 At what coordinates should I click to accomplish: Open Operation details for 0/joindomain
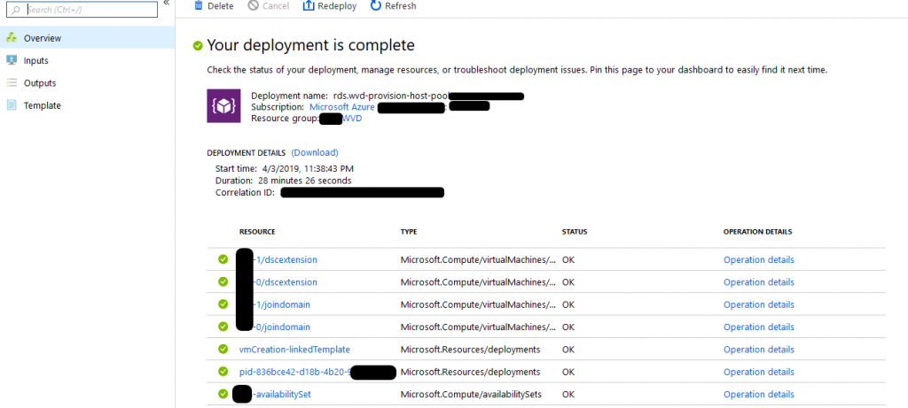point(759,327)
